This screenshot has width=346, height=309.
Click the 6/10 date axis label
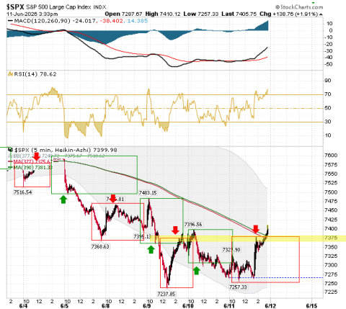[188, 306]
